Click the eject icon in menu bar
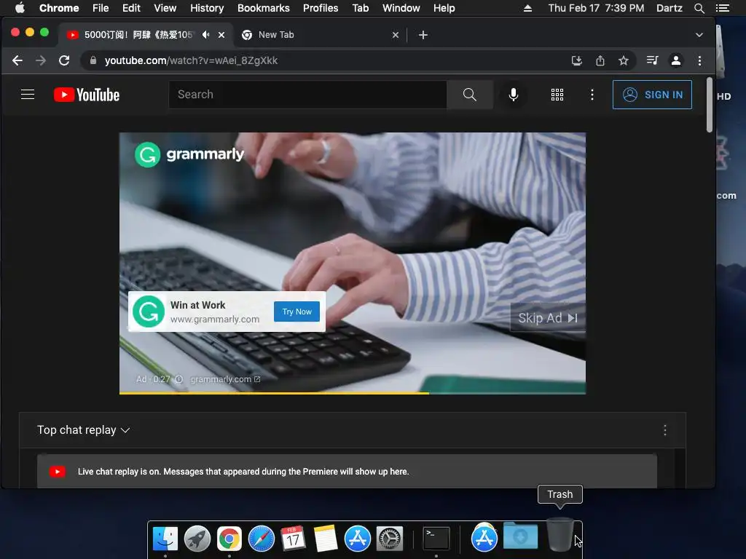Image resolution: width=746 pixels, height=559 pixels. coord(527,8)
